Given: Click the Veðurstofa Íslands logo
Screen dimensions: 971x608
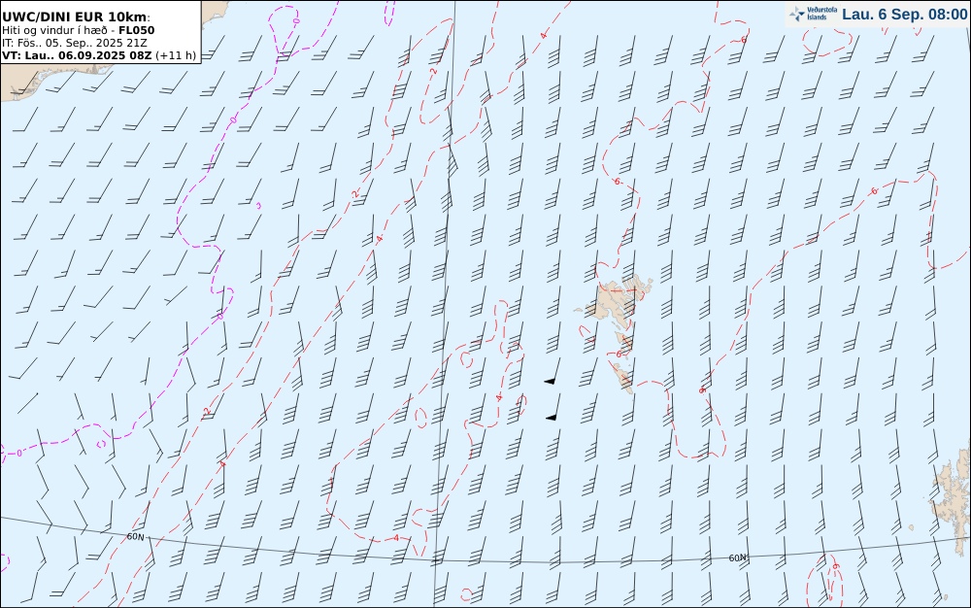Looking at the screenshot, I should coord(814,14).
